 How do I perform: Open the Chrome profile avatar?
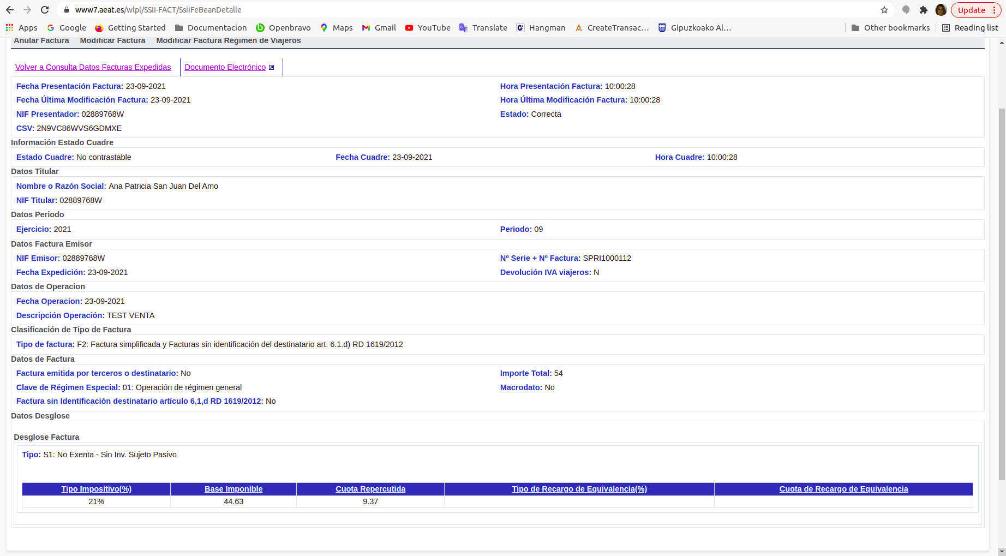941,10
